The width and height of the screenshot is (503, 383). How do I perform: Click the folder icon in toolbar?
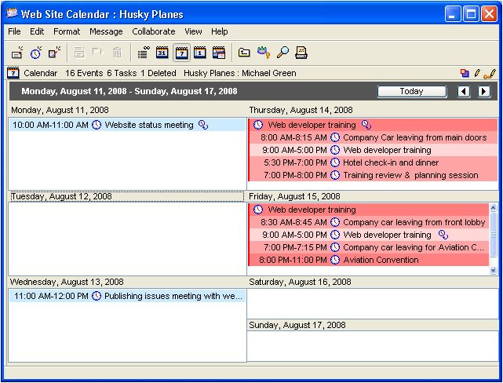[244, 53]
